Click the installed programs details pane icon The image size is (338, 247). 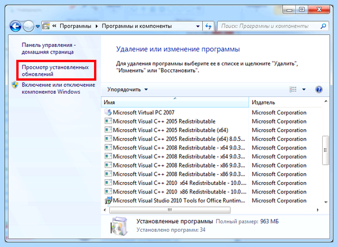[118, 226]
